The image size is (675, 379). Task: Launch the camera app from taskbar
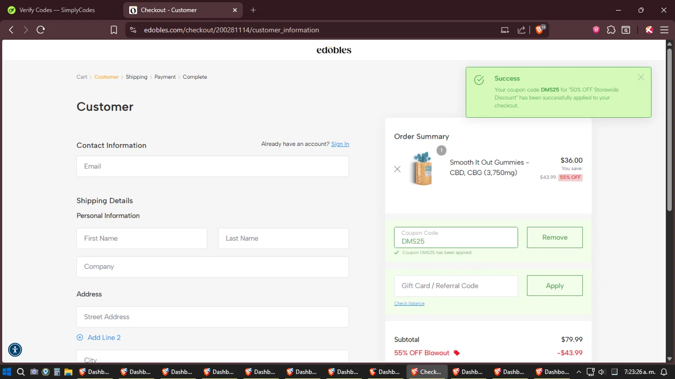point(34,372)
